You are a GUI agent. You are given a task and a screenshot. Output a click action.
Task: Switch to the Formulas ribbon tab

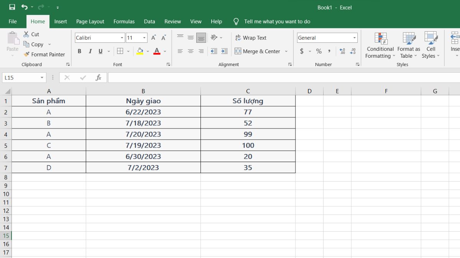pyautogui.click(x=124, y=21)
